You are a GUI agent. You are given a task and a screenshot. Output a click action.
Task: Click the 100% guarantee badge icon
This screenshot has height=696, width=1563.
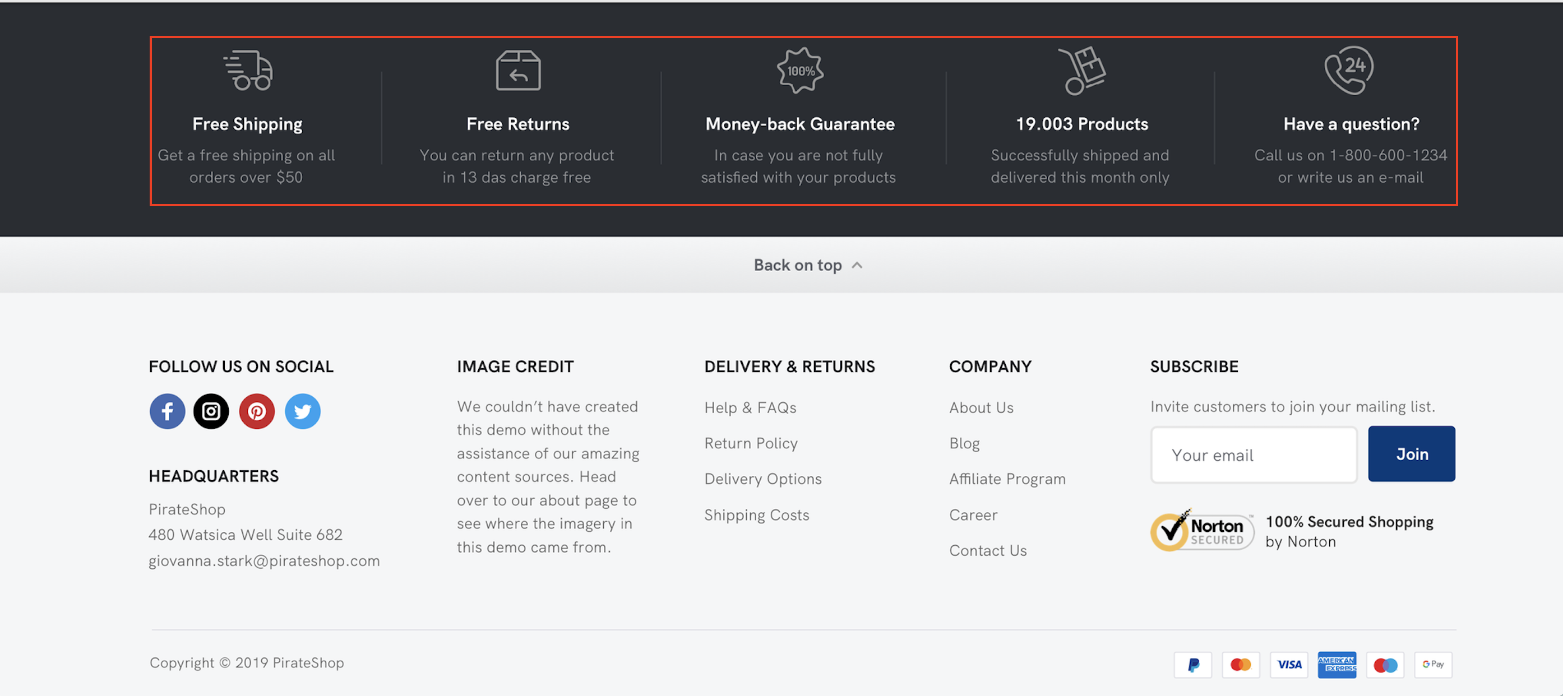pos(801,71)
